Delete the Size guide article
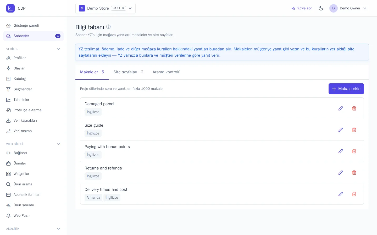This screenshot has height=235, width=377. 354,130
